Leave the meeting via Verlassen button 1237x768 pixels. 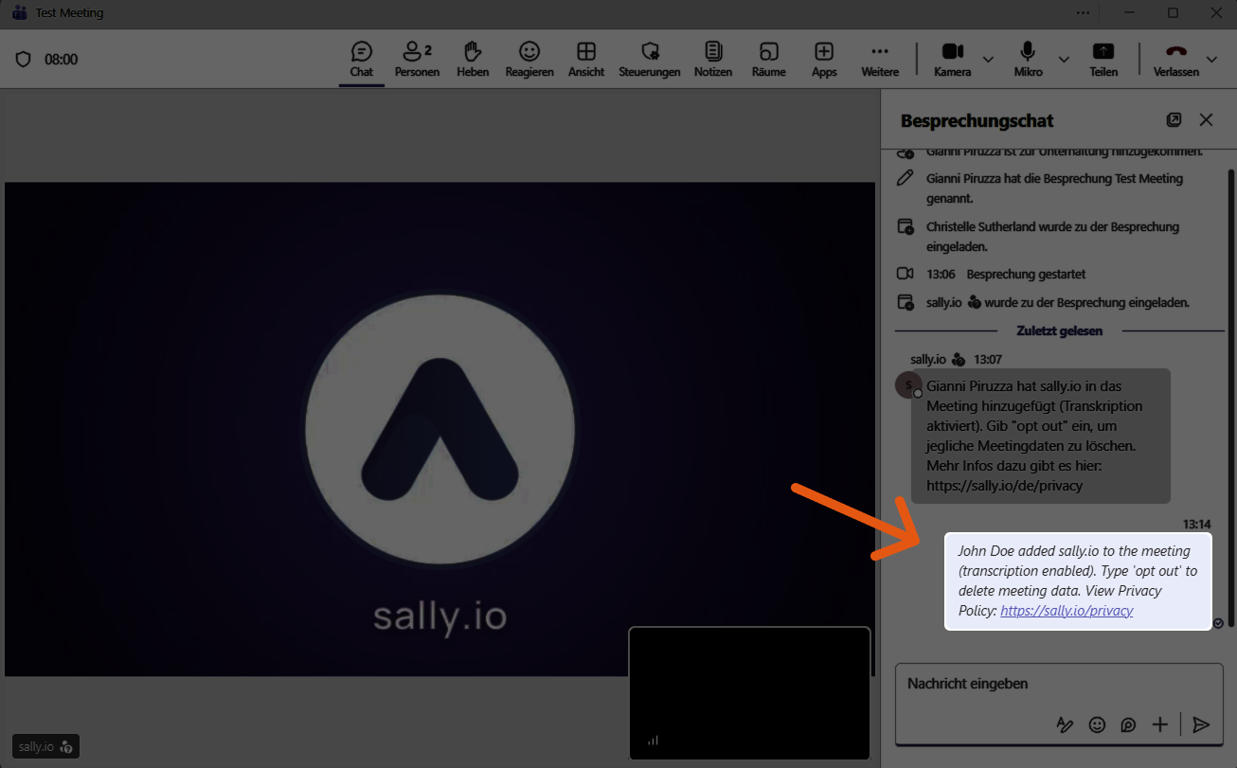pos(1175,59)
